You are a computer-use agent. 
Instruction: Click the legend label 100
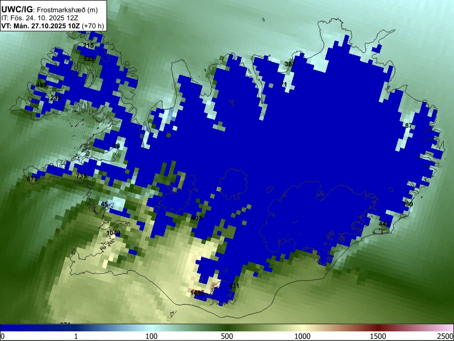(152, 336)
